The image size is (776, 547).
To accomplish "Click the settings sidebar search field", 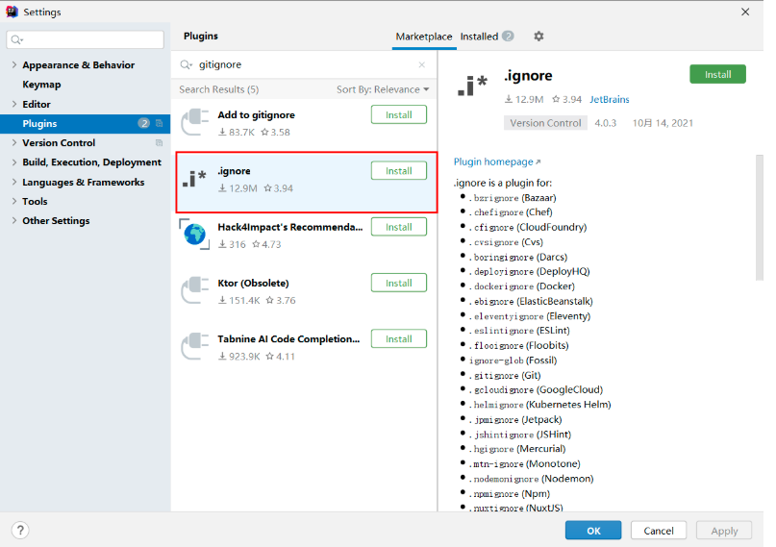I will point(86,39).
